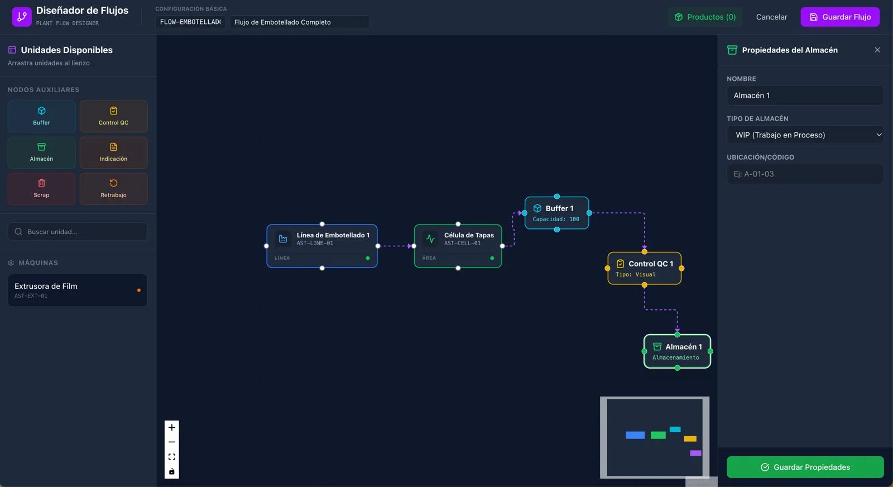
Task: Zoom in on the canvas
Action: [172, 428]
